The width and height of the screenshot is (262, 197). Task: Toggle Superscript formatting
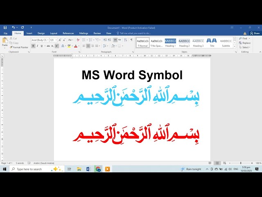57,46
